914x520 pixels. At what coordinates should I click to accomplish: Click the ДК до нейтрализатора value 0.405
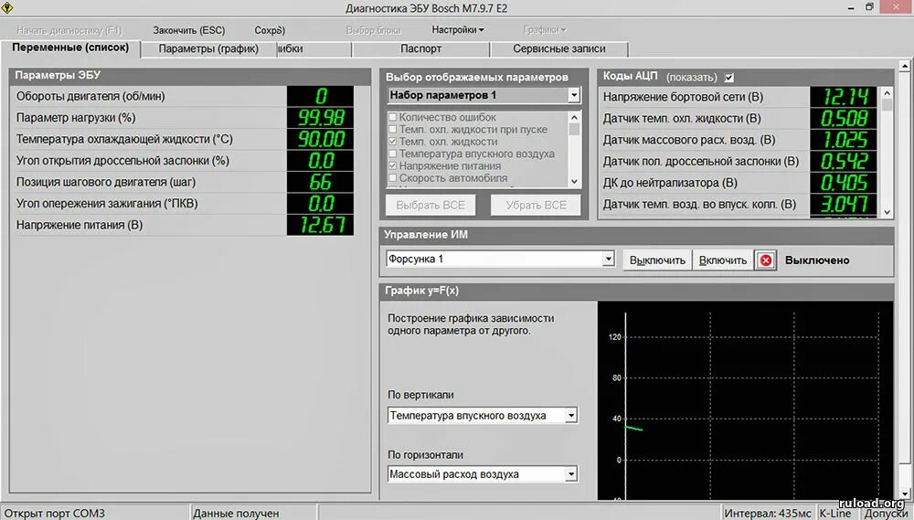844,183
